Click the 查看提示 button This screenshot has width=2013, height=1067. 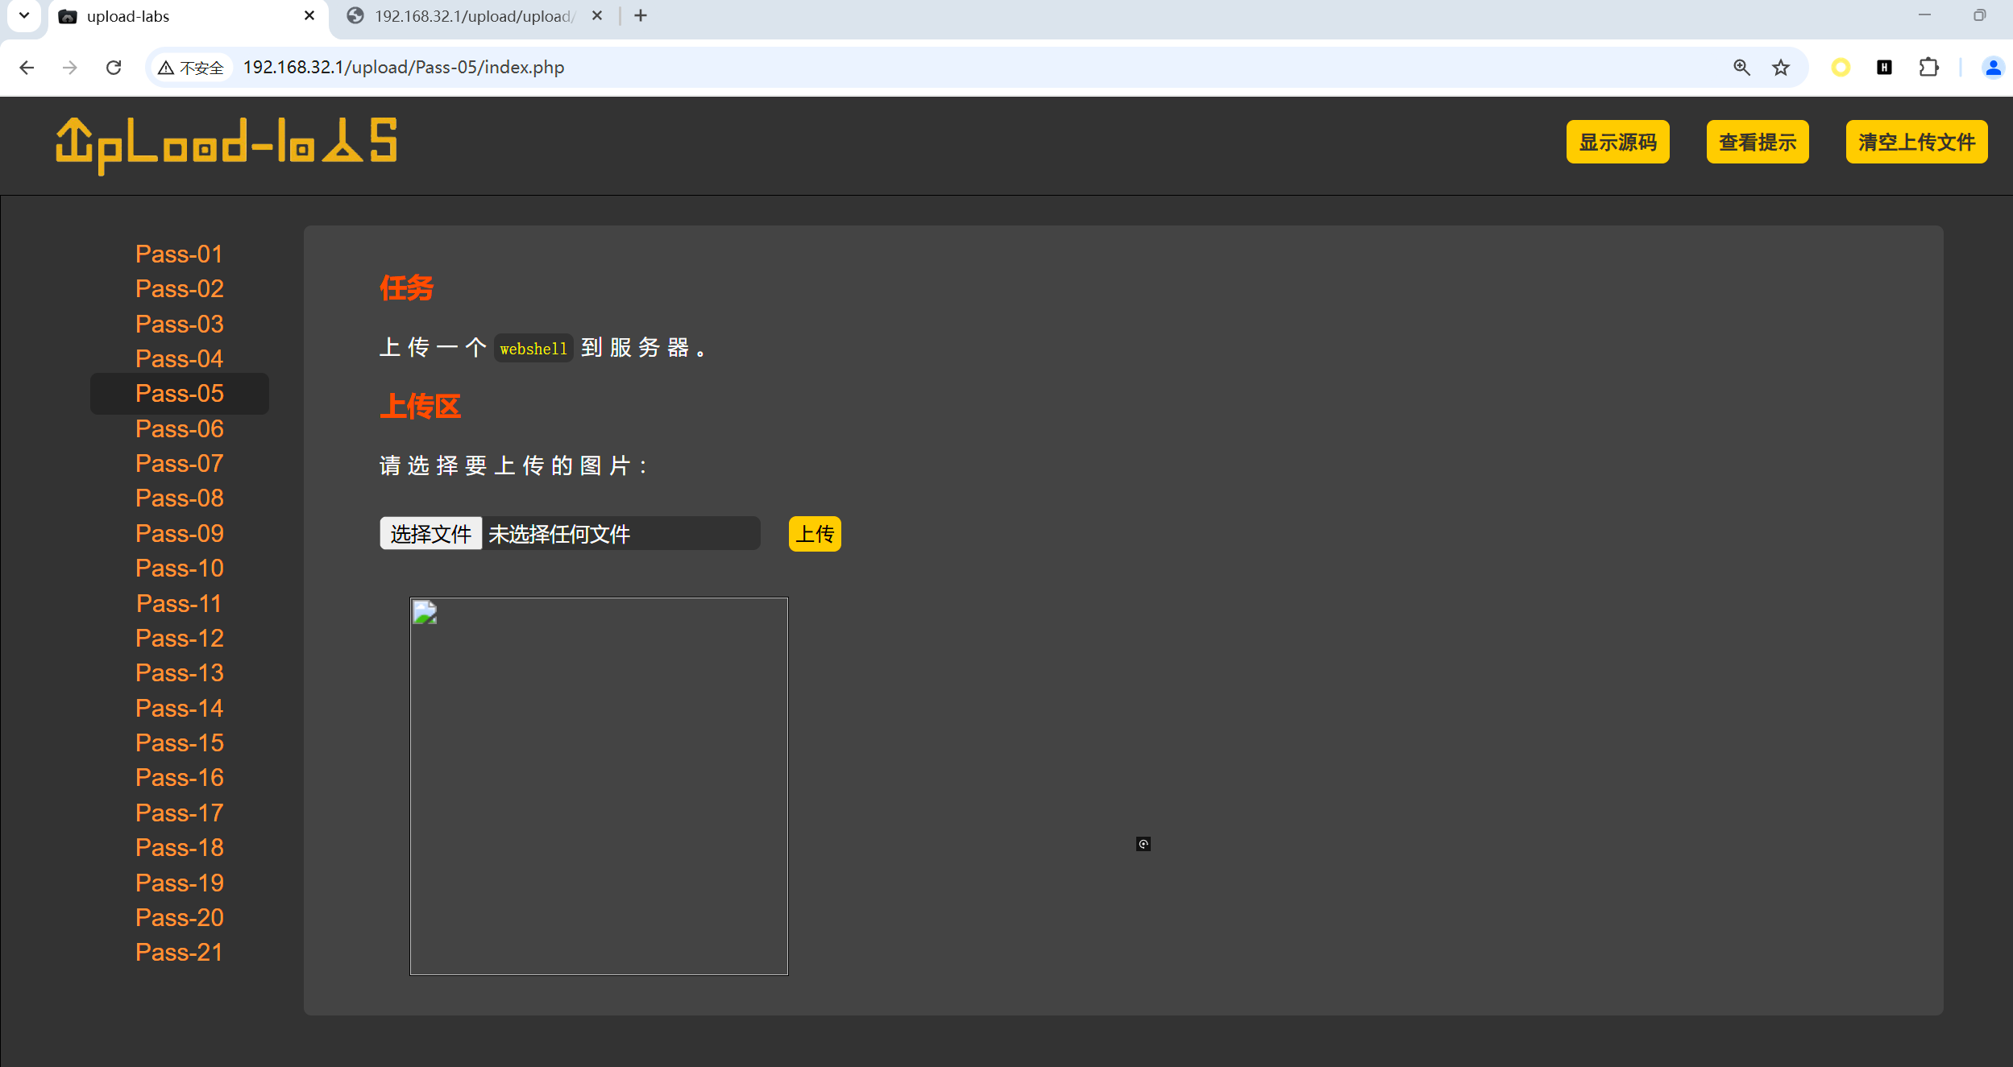coord(1757,143)
